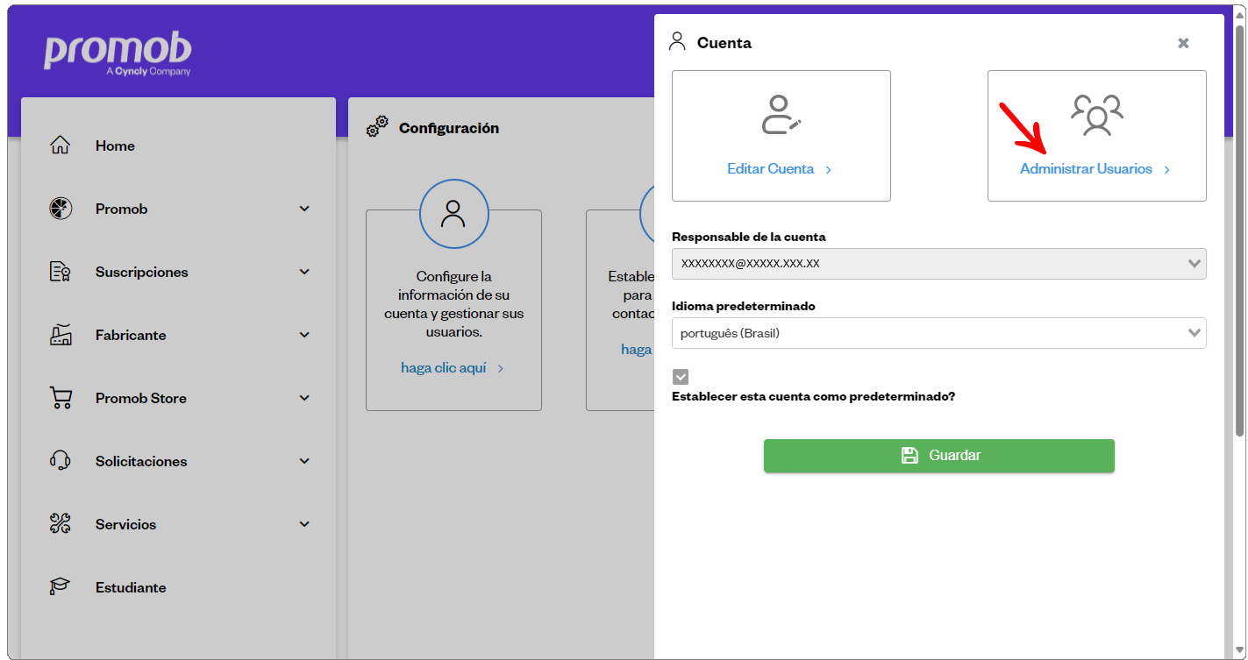1248x660 pixels.
Task: Click 'Establecer esta cuenta como predeterminado?' label
Action: (x=813, y=396)
